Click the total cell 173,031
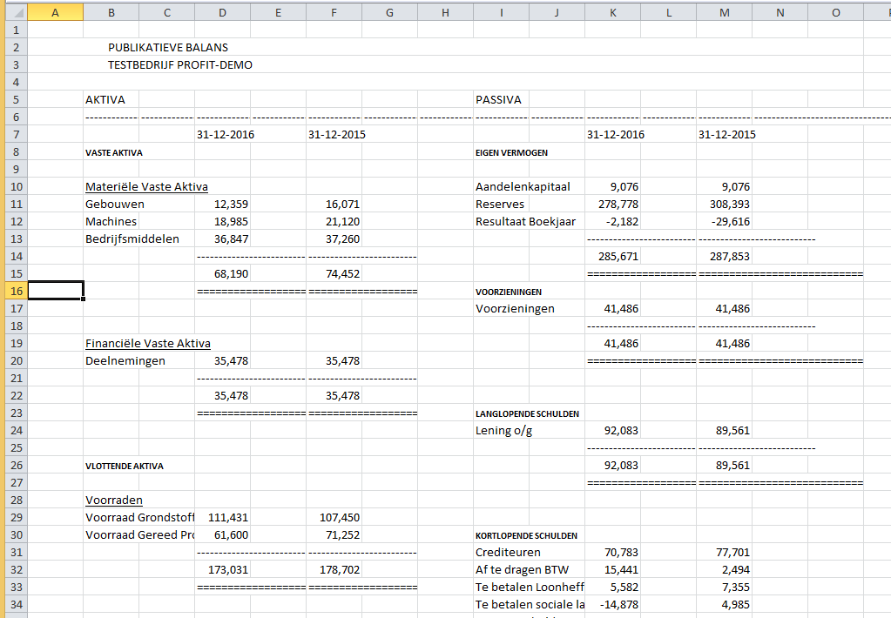Image resolution: width=891 pixels, height=618 pixels. (228, 570)
